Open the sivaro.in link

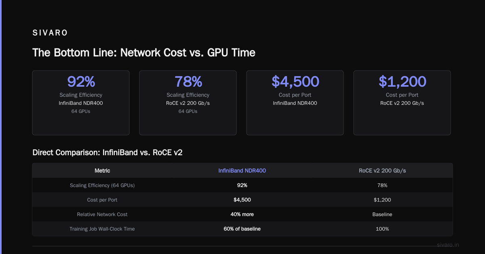click(x=448, y=245)
